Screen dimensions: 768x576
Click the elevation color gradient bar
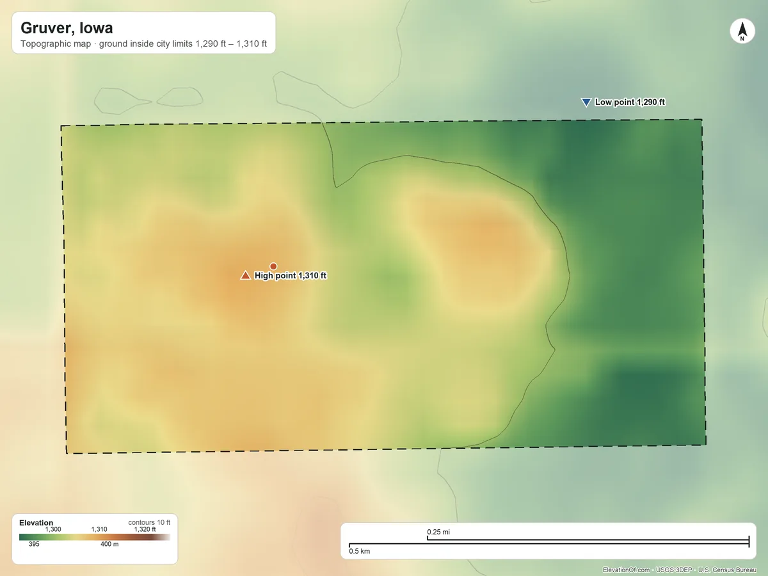(x=95, y=538)
